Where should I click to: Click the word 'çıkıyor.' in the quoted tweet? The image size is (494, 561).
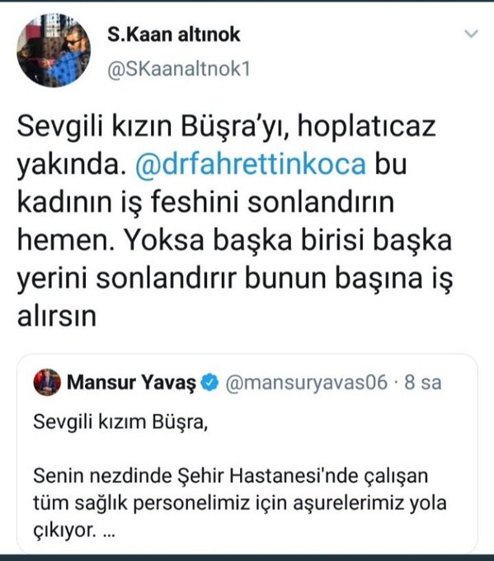(x=65, y=530)
